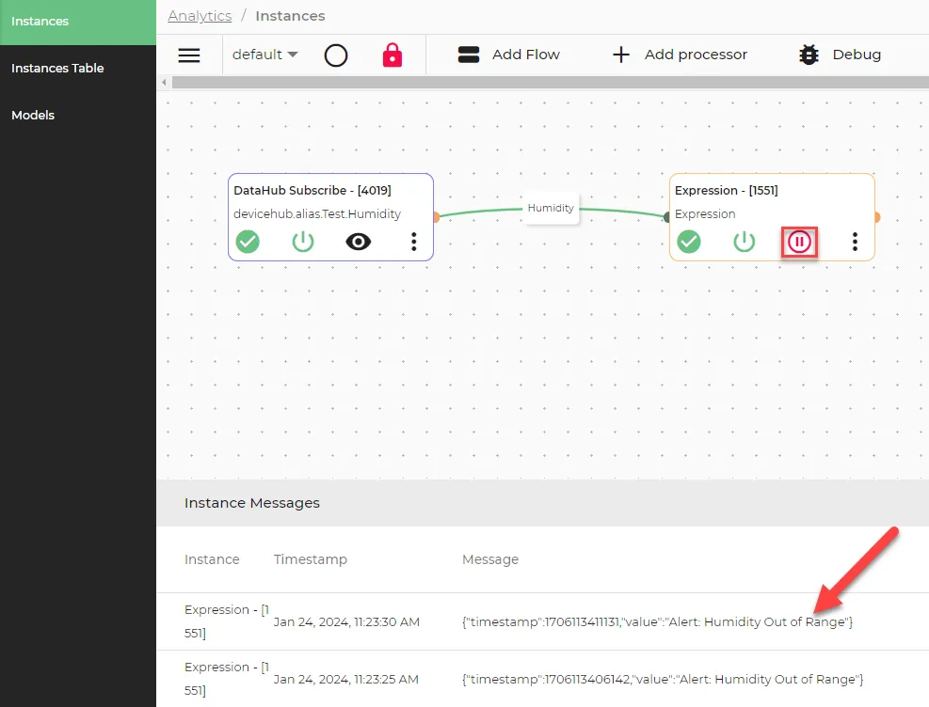Click the Expression - [1551] node title
The height and width of the screenshot is (707, 929).
coord(726,191)
